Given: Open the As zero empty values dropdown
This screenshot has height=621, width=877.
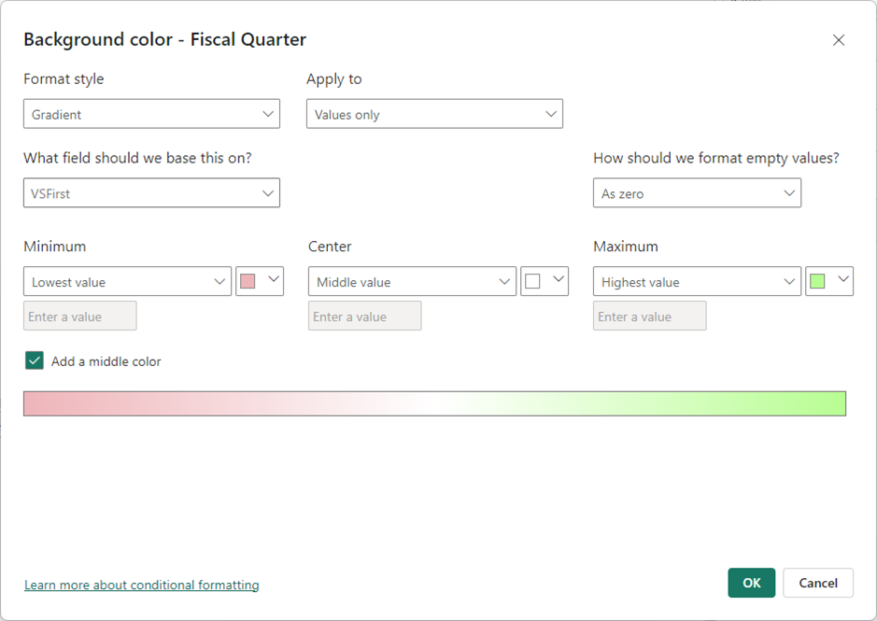Looking at the screenshot, I should pos(697,193).
